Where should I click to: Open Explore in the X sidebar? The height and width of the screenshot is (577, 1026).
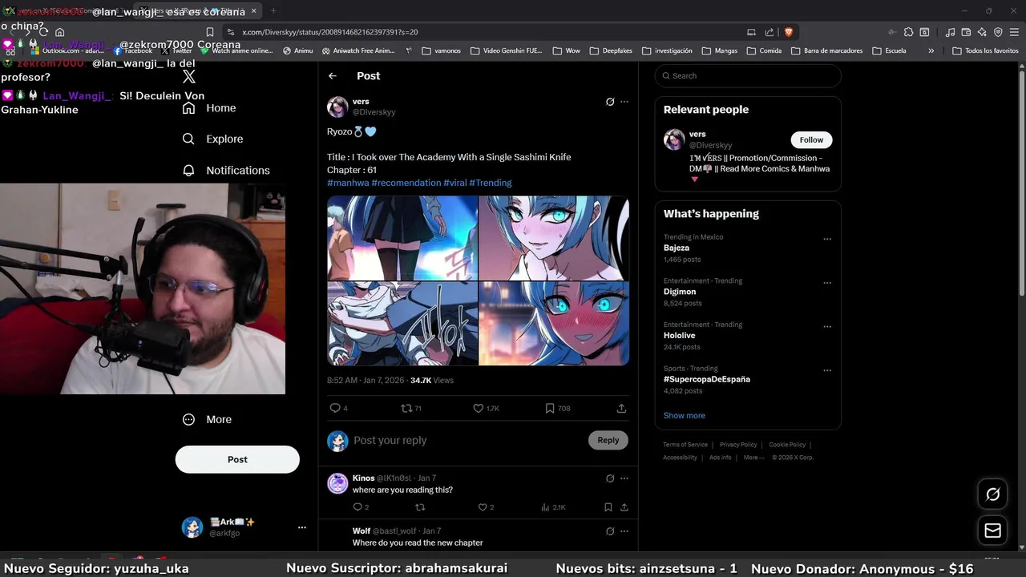pyautogui.click(x=212, y=139)
